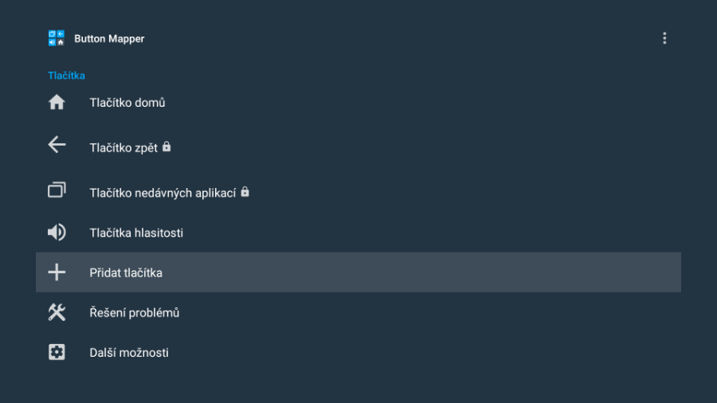717x403 pixels.
Task: Open Tlačítko domů settings
Action: 358,103
